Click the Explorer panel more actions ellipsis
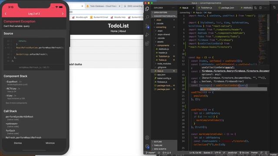The image size is (278, 156). coord(173,8)
